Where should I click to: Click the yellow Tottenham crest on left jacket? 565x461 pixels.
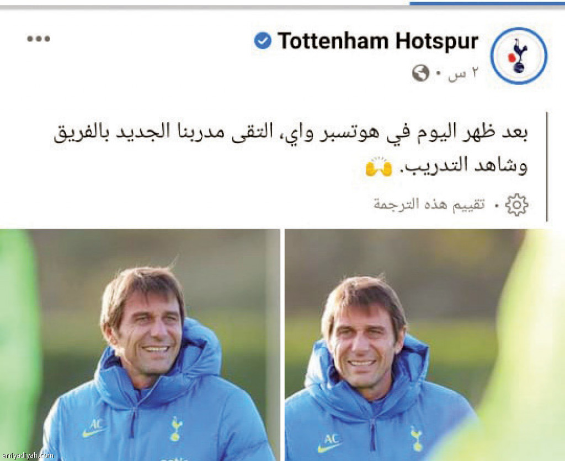point(176,429)
